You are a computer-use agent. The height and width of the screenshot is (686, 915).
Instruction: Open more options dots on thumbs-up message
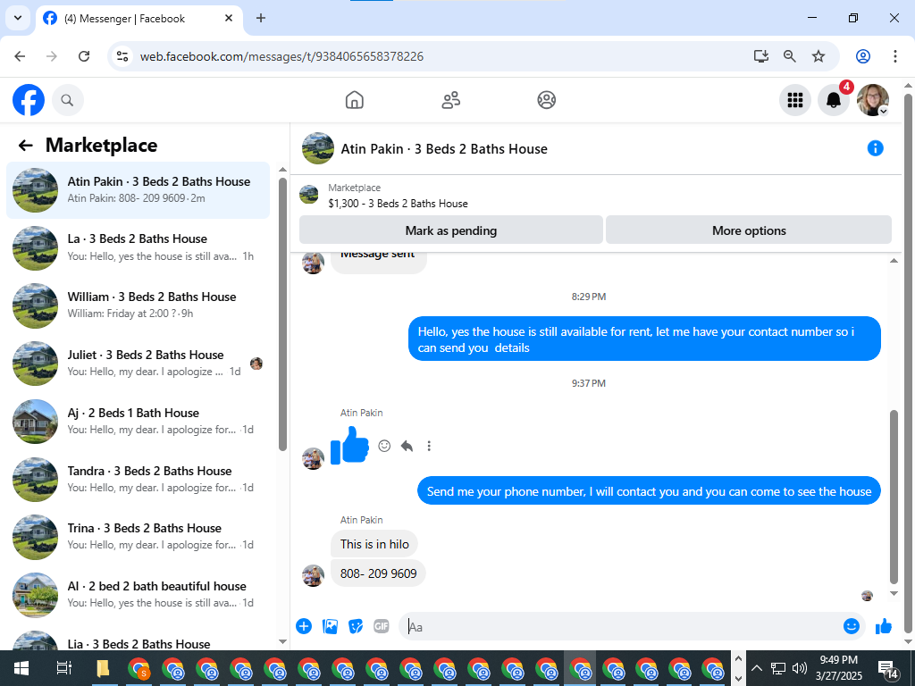point(429,447)
